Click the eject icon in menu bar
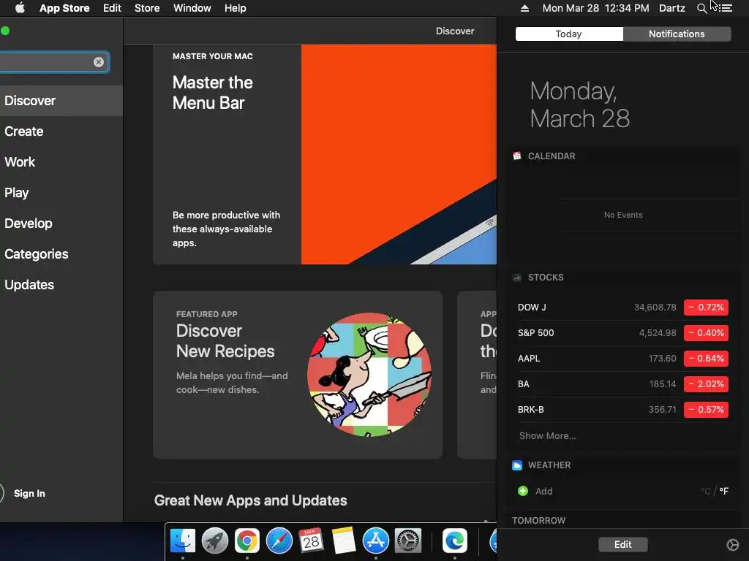Image resolution: width=749 pixels, height=561 pixels. pos(524,8)
